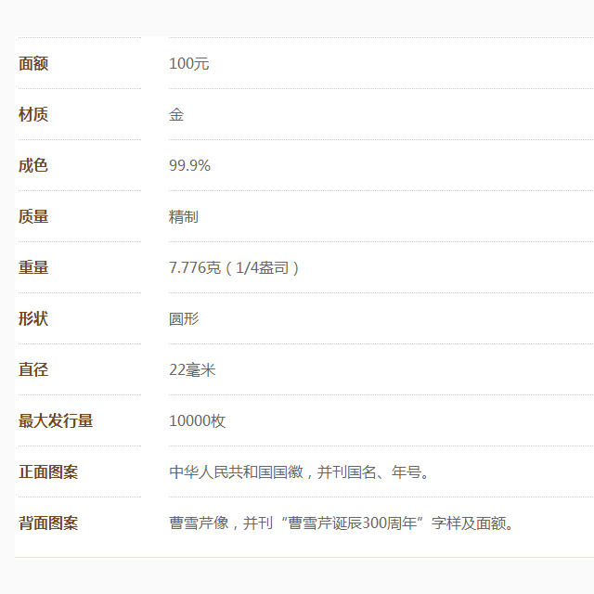Select the 金 material value
Screen dimensions: 594x594
click(x=176, y=115)
